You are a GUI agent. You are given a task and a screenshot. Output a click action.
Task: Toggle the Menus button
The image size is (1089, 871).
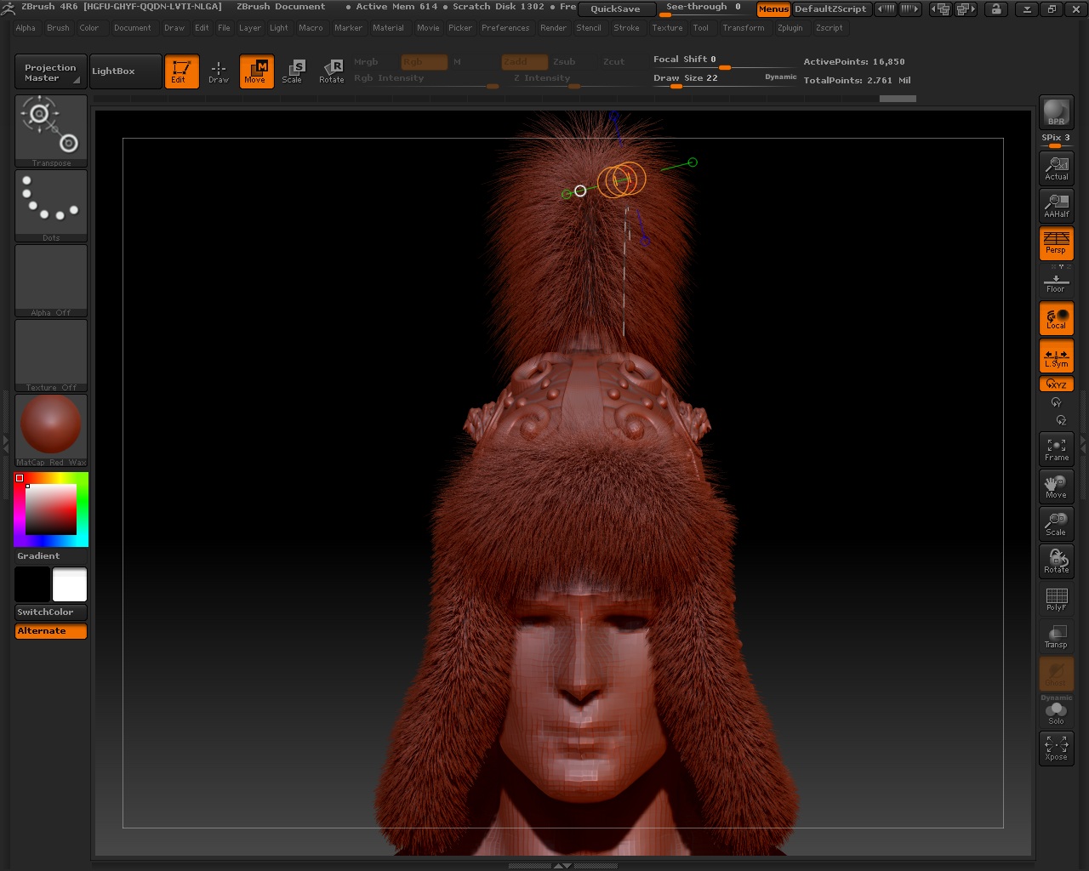click(x=773, y=9)
